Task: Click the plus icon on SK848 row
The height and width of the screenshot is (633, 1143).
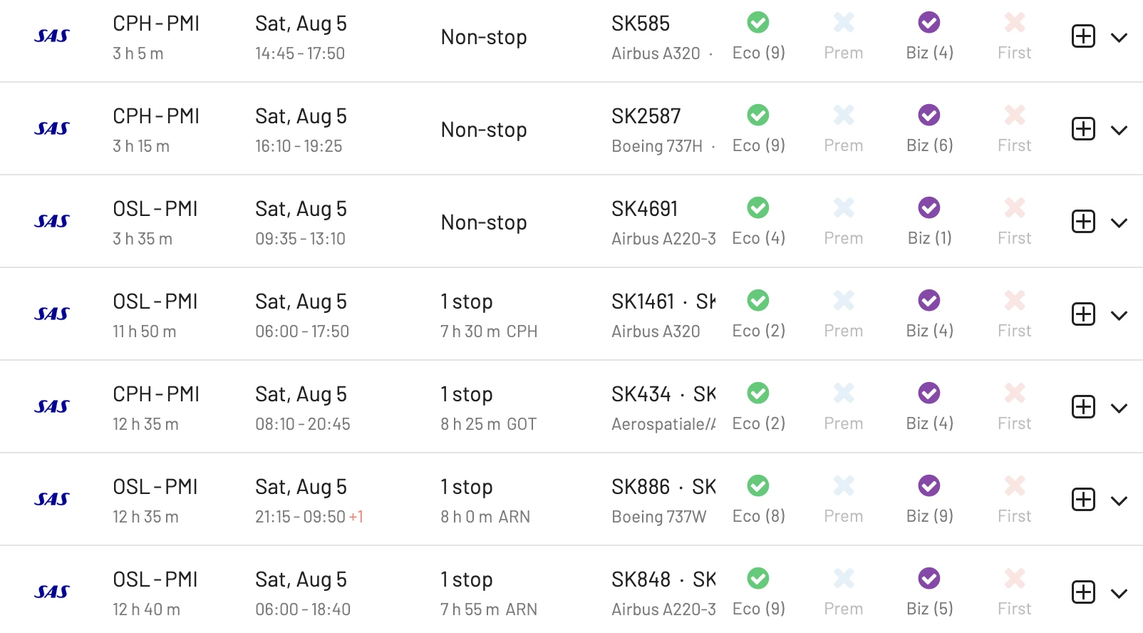Action: [1083, 592]
